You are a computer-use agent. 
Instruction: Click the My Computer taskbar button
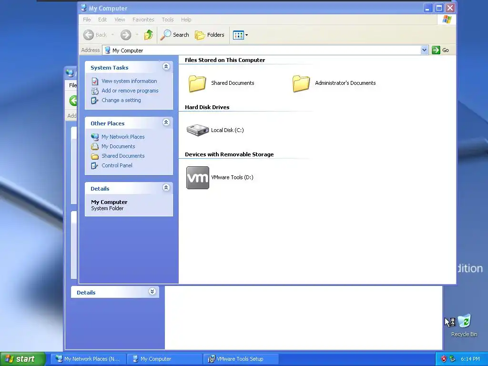click(164, 359)
